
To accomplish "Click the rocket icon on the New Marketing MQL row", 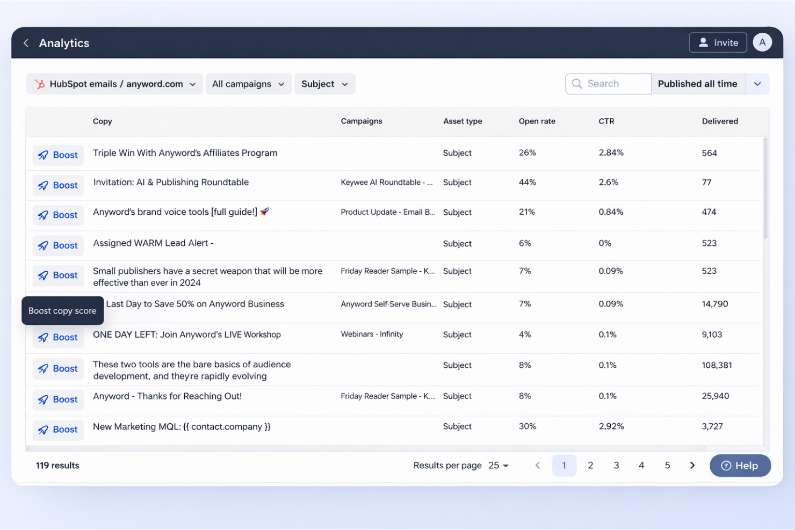I will tap(44, 430).
